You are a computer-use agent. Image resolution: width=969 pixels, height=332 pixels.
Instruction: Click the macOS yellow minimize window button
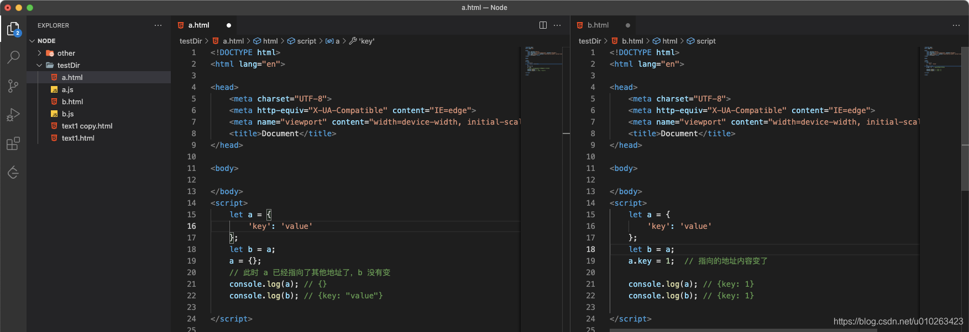pos(19,8)
